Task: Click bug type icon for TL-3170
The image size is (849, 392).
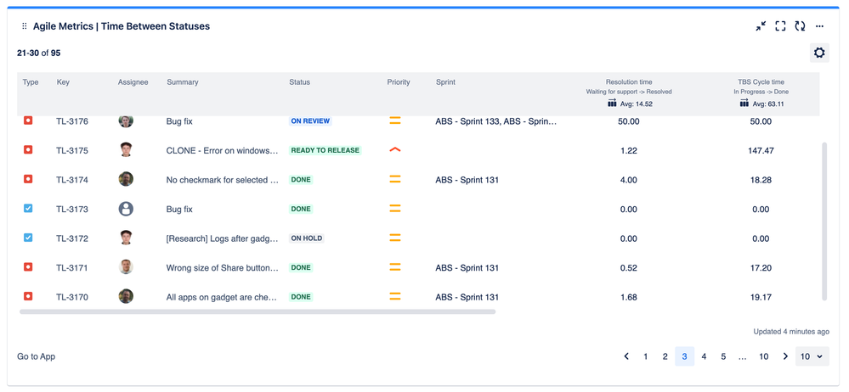Action: (x=28, y=296)
